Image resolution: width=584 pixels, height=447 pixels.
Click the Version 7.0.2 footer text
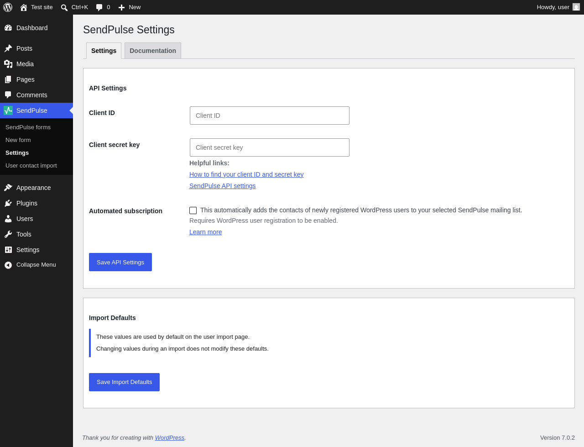coord(558,437)
